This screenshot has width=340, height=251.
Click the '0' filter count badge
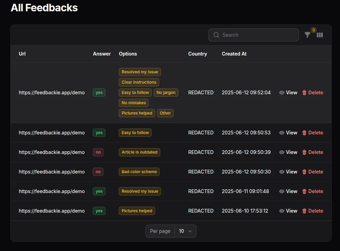click(313, 30)
